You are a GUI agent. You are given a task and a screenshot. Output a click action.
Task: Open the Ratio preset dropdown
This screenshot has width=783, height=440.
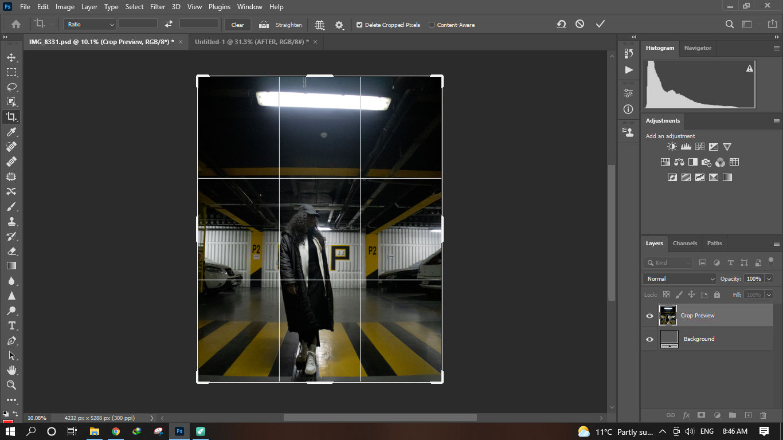click(89, 25)
